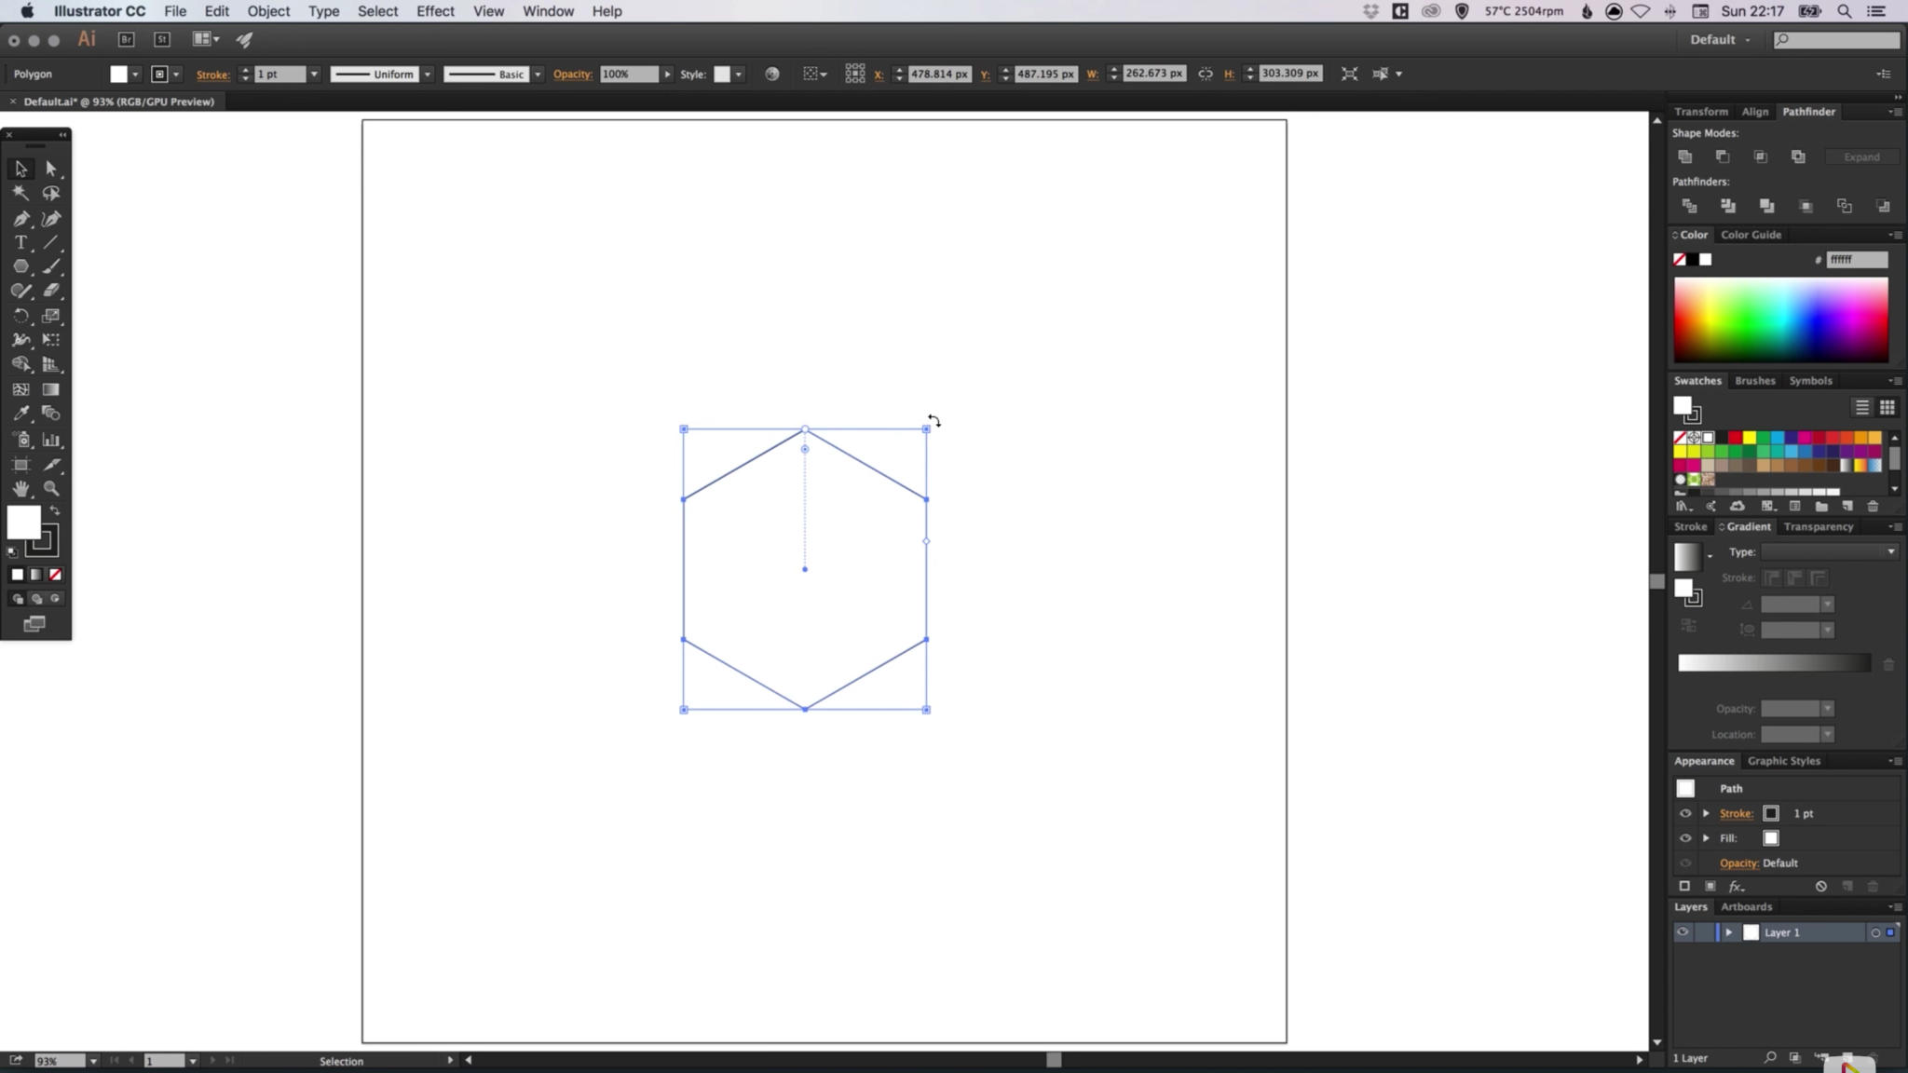The width and height of the screenshot is (1908, 1073).
Task: Switch to the Color Guide tab
Action: [1749, 235]
